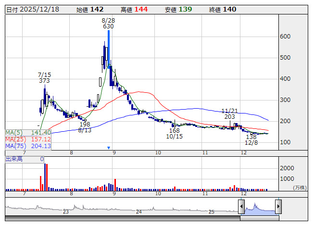Click the highlighted blue range in the overview

pyautogui.click(x=260, y=209)
